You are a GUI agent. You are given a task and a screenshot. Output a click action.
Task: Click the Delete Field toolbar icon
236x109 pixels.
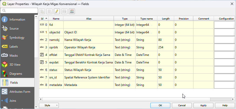(x=49, y=11)
